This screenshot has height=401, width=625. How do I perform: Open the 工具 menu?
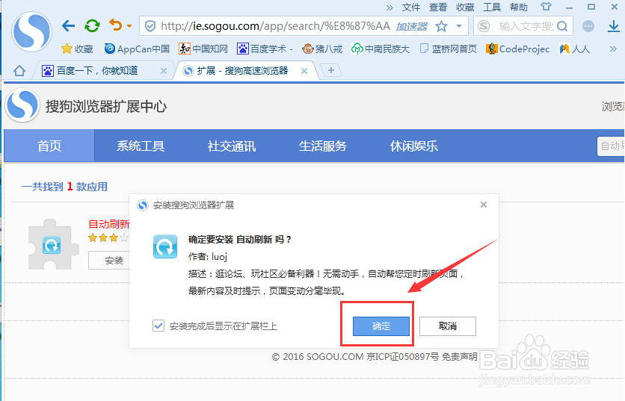click(492, 7)
